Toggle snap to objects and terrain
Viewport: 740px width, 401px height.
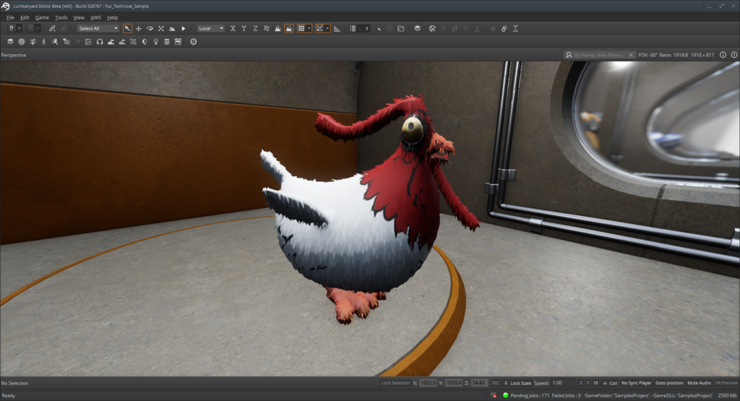coord(289,28)
